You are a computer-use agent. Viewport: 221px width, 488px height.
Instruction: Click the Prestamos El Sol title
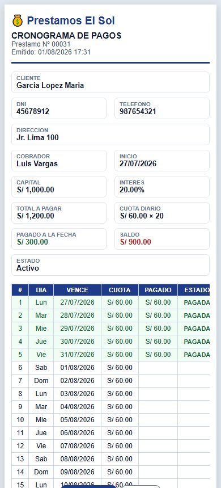tap(71, 21)
